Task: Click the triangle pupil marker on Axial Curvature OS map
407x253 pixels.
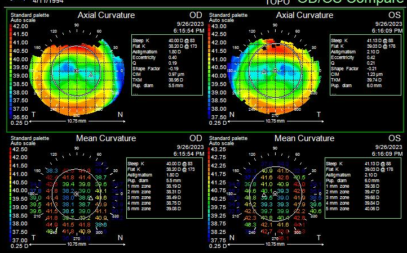Action: [264, 71]
